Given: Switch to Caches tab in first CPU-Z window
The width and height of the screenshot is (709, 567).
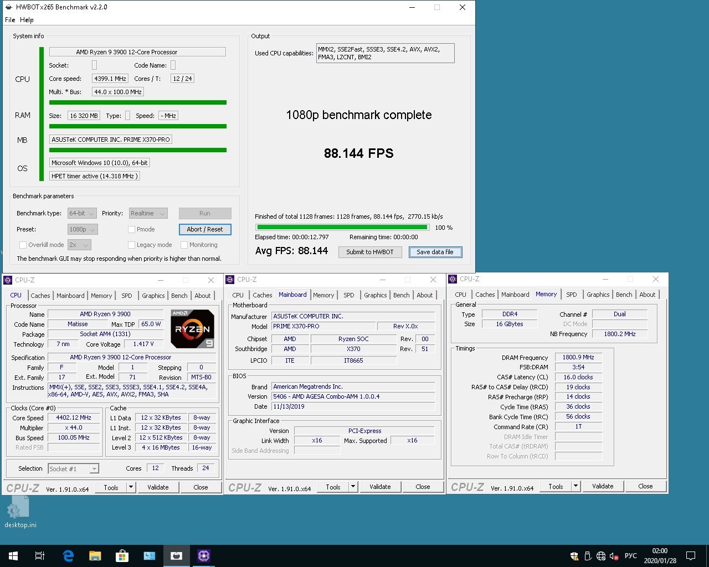Looking at the screenshot, I should [x=40, y=296].
